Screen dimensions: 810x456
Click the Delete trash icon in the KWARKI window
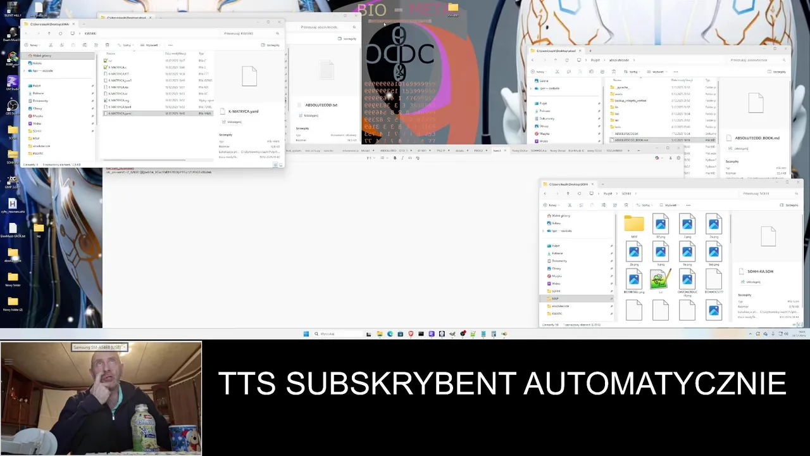pyautogui.click(x=107, y=45)
